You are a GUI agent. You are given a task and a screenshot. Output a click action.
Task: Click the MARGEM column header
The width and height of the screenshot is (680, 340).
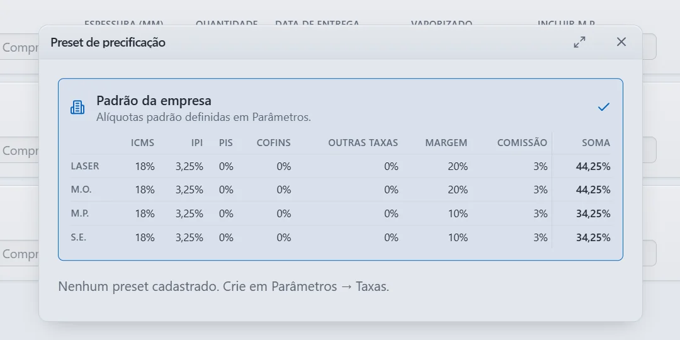(446, 143)
